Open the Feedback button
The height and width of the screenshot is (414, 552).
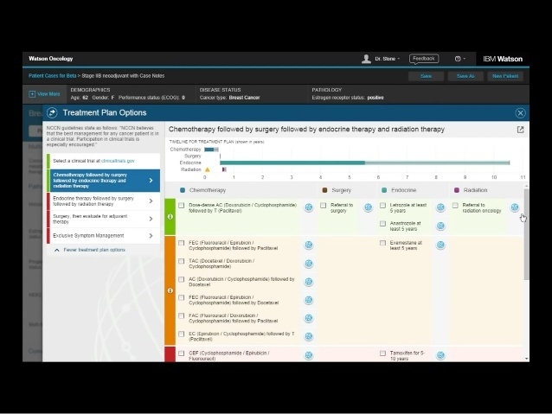(x=424, y=59)
